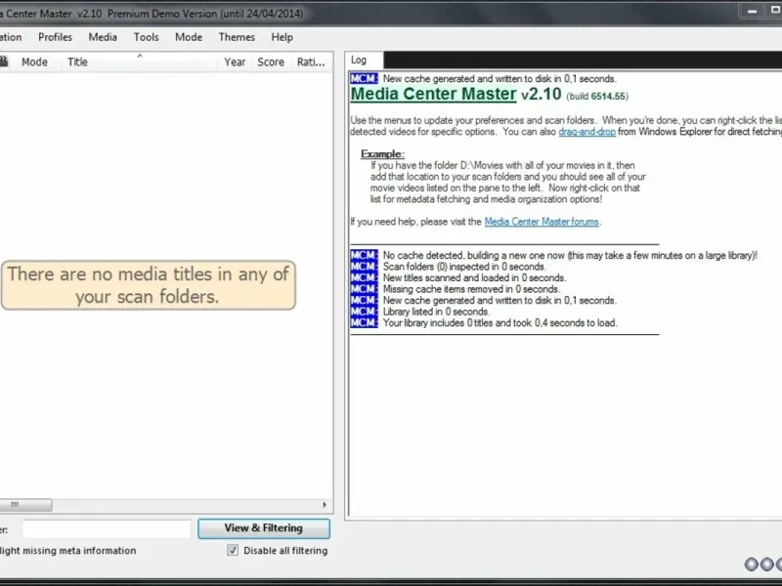The height and width of the screenshot is (586, 782).
Task: Sort the list by Title column
Action: [78, 62]
